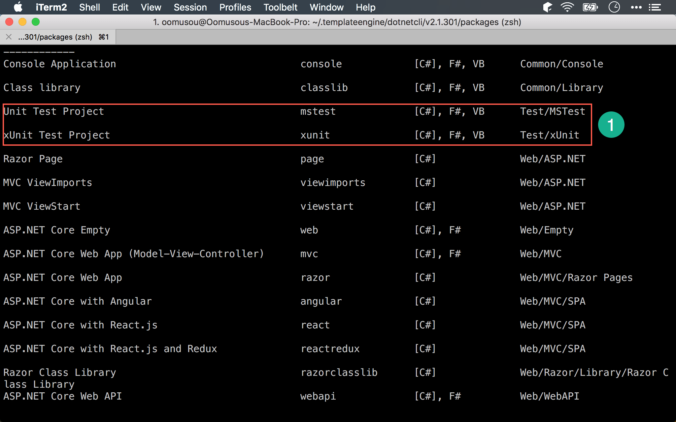Click the three-dots menu bar icon
Viewport: 676px width, 422px height.
(x=636, y=7)
